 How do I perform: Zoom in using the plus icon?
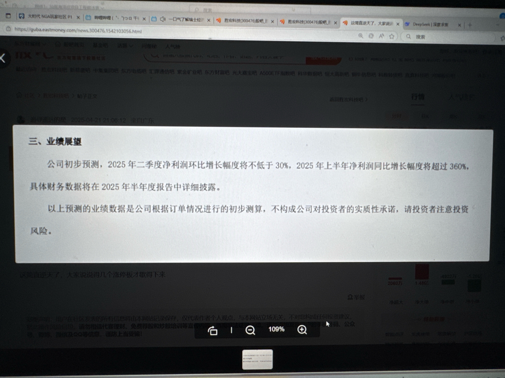pyautogui.click(x=302, y=330)
